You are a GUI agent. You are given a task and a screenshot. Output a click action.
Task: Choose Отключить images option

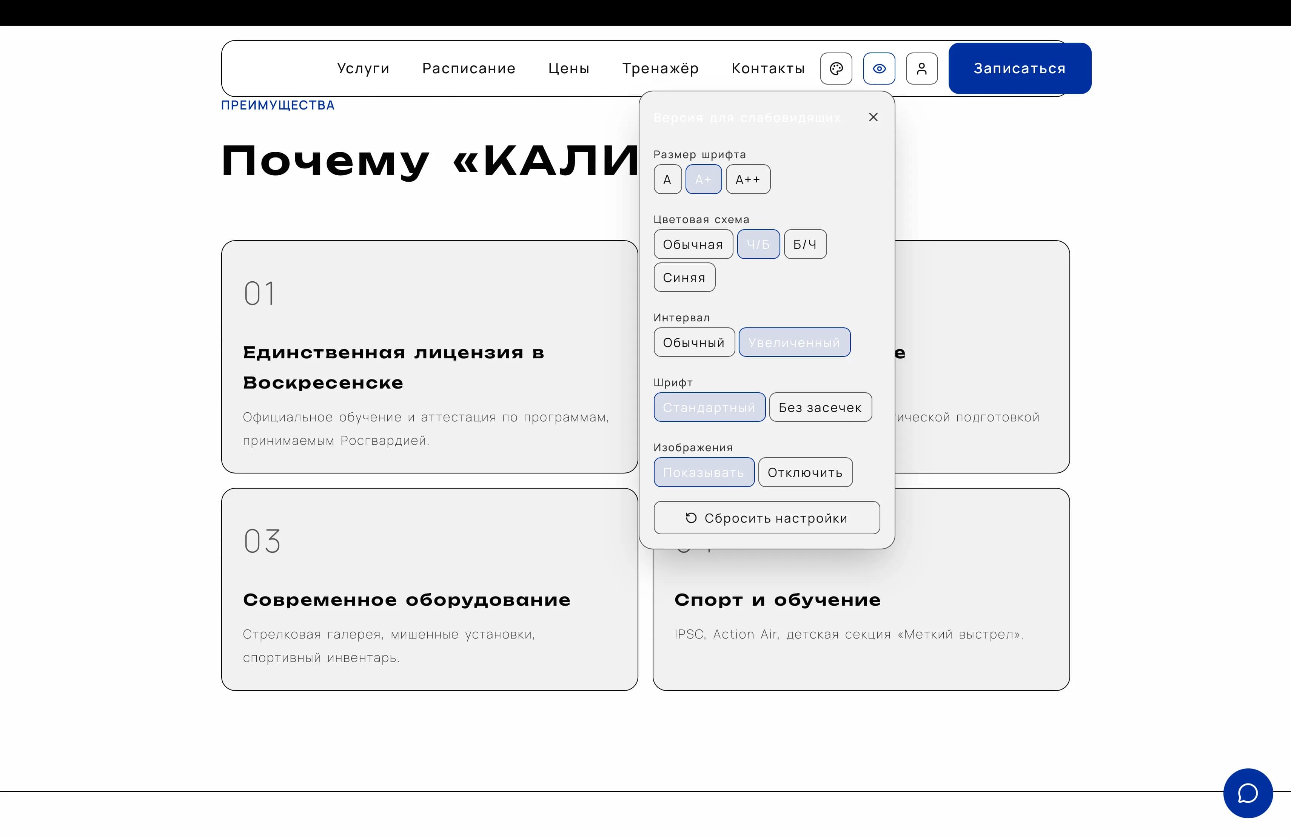click(x=805, y=472)
